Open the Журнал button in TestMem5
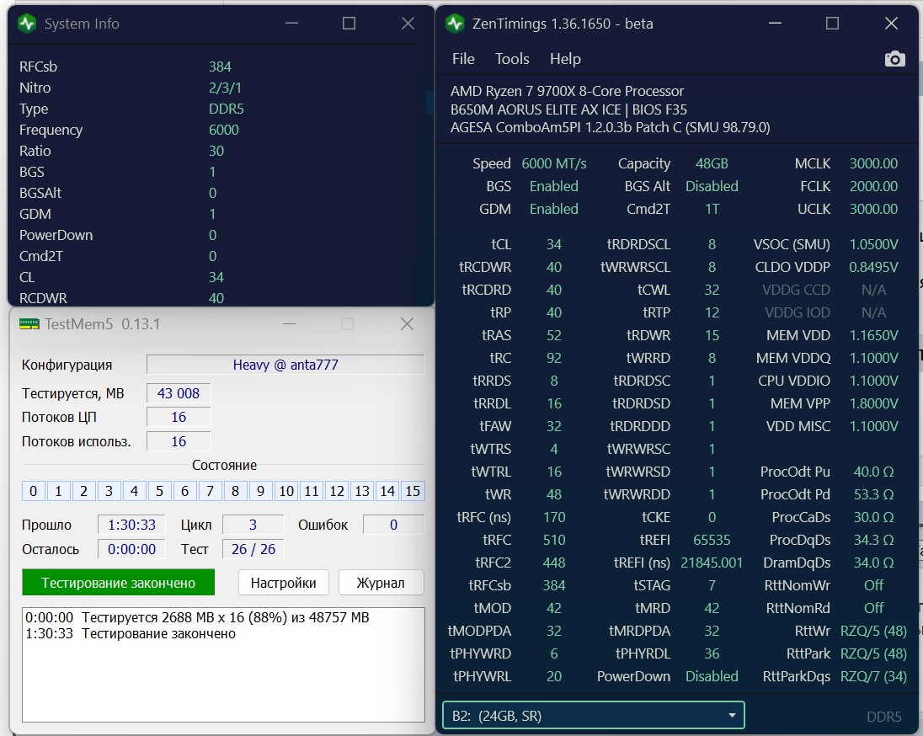The width and height of the screenshot is (923, 736). [x=381, y=583]
